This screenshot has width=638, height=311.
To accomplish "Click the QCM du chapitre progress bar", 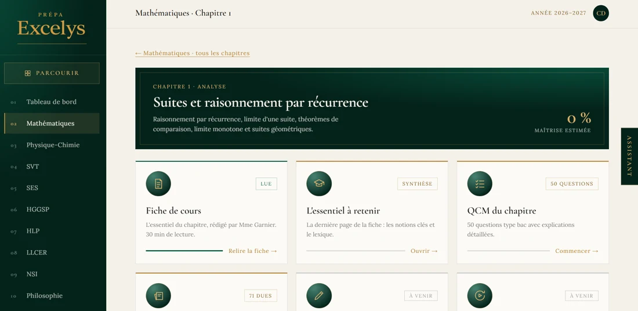I will [508, 251].
